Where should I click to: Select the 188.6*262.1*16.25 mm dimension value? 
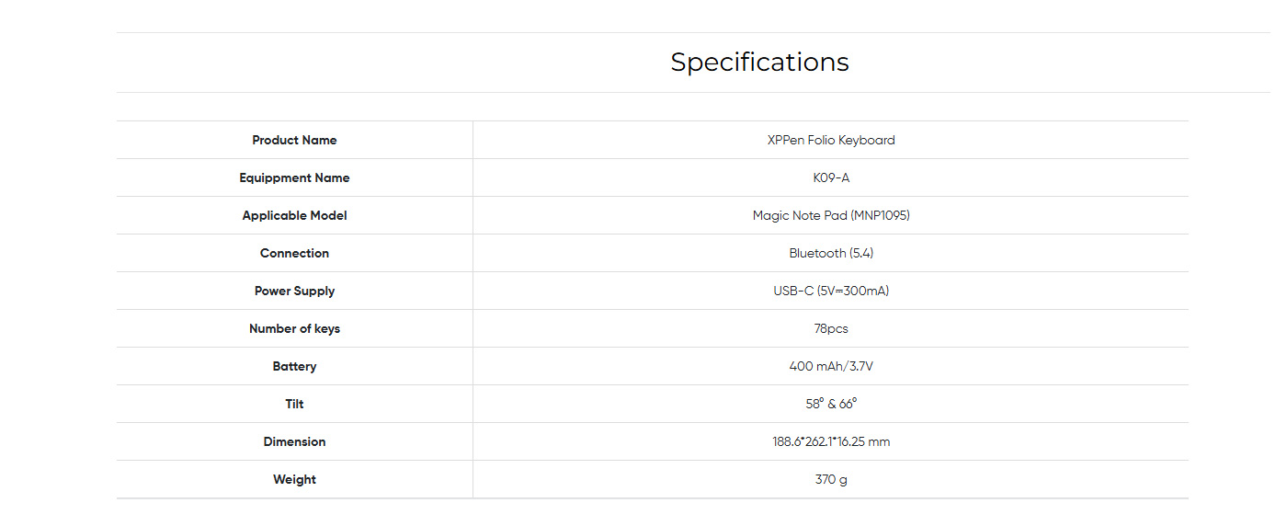831,442
